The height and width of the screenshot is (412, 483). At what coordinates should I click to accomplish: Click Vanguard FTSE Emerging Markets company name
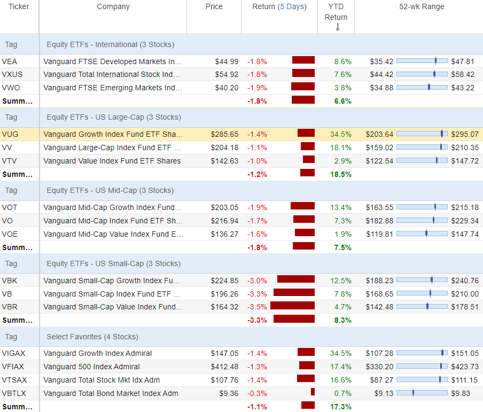[113, 88]
